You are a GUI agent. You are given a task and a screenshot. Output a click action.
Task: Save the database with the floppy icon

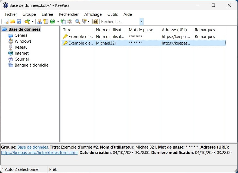[19, 22]
